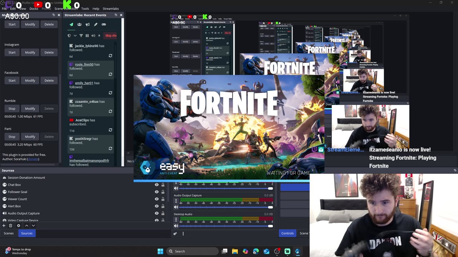Toggle the lock on Chat Box source
458x257 pixels.
point(163,185)
